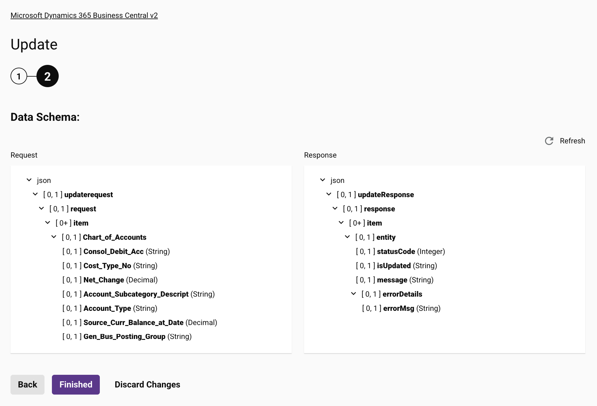
Task: Collapse the Request json root node
Action: click(x=29, y=180)
